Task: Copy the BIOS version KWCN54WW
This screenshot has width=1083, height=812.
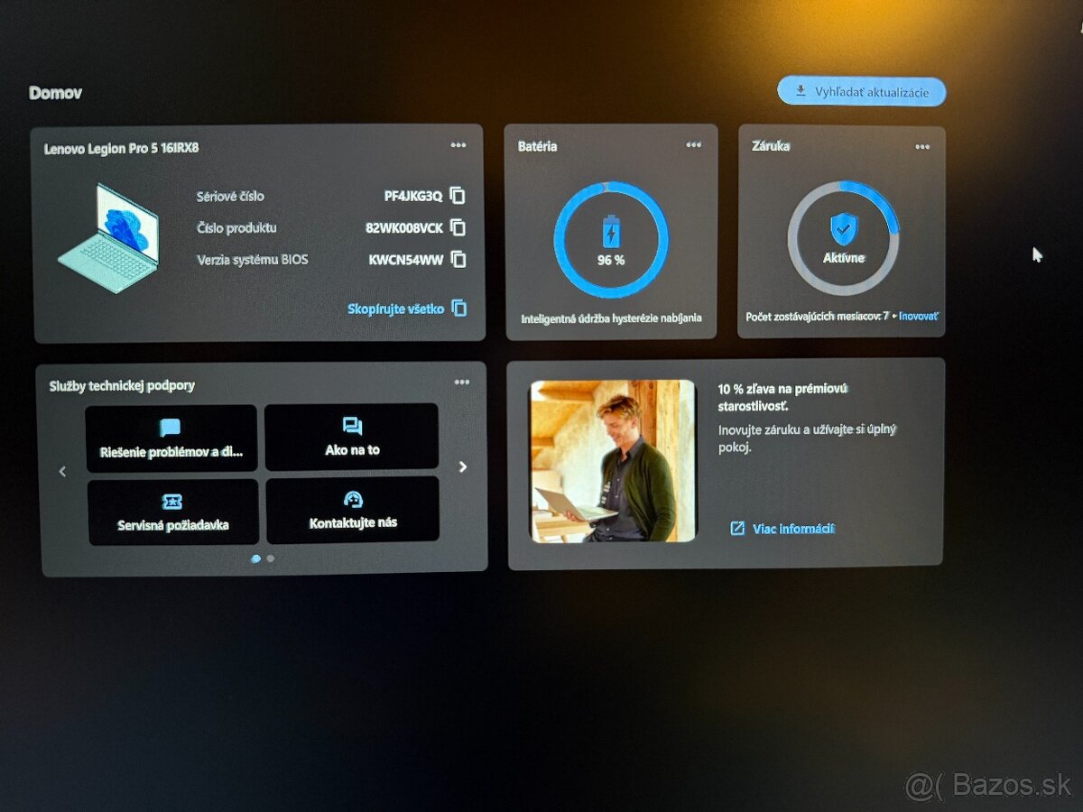Action: 458,259
